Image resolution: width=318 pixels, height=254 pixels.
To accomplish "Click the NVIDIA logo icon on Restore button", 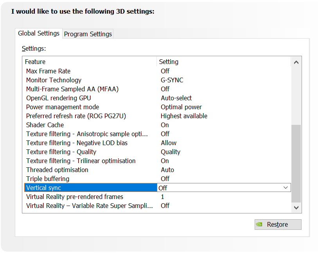I will [259, 224].
